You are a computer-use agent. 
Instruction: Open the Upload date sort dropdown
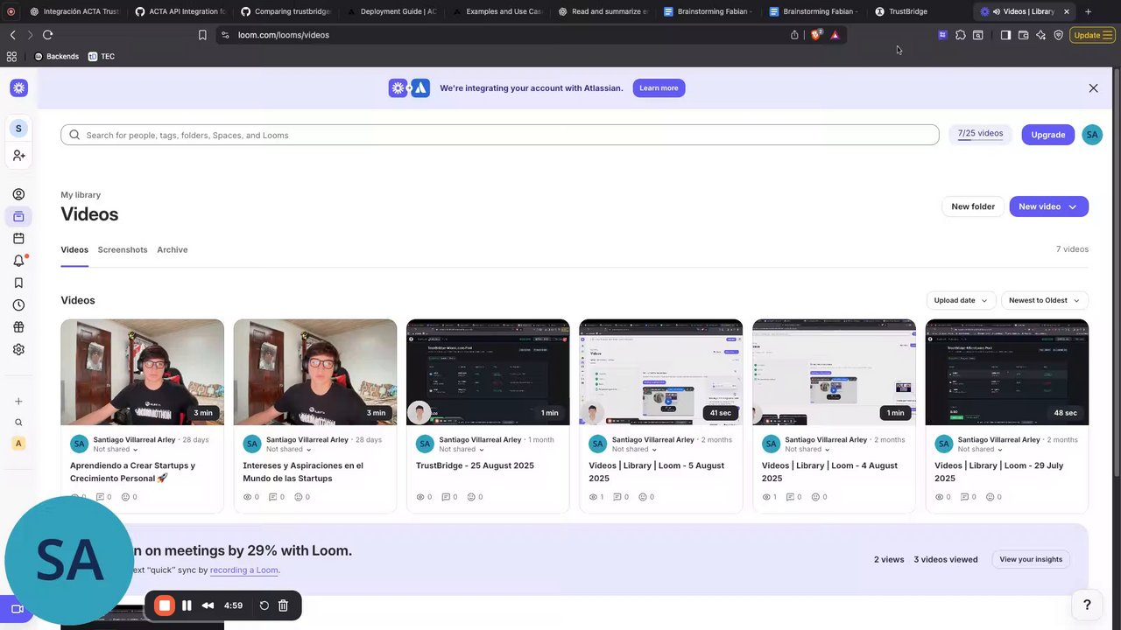961,300
